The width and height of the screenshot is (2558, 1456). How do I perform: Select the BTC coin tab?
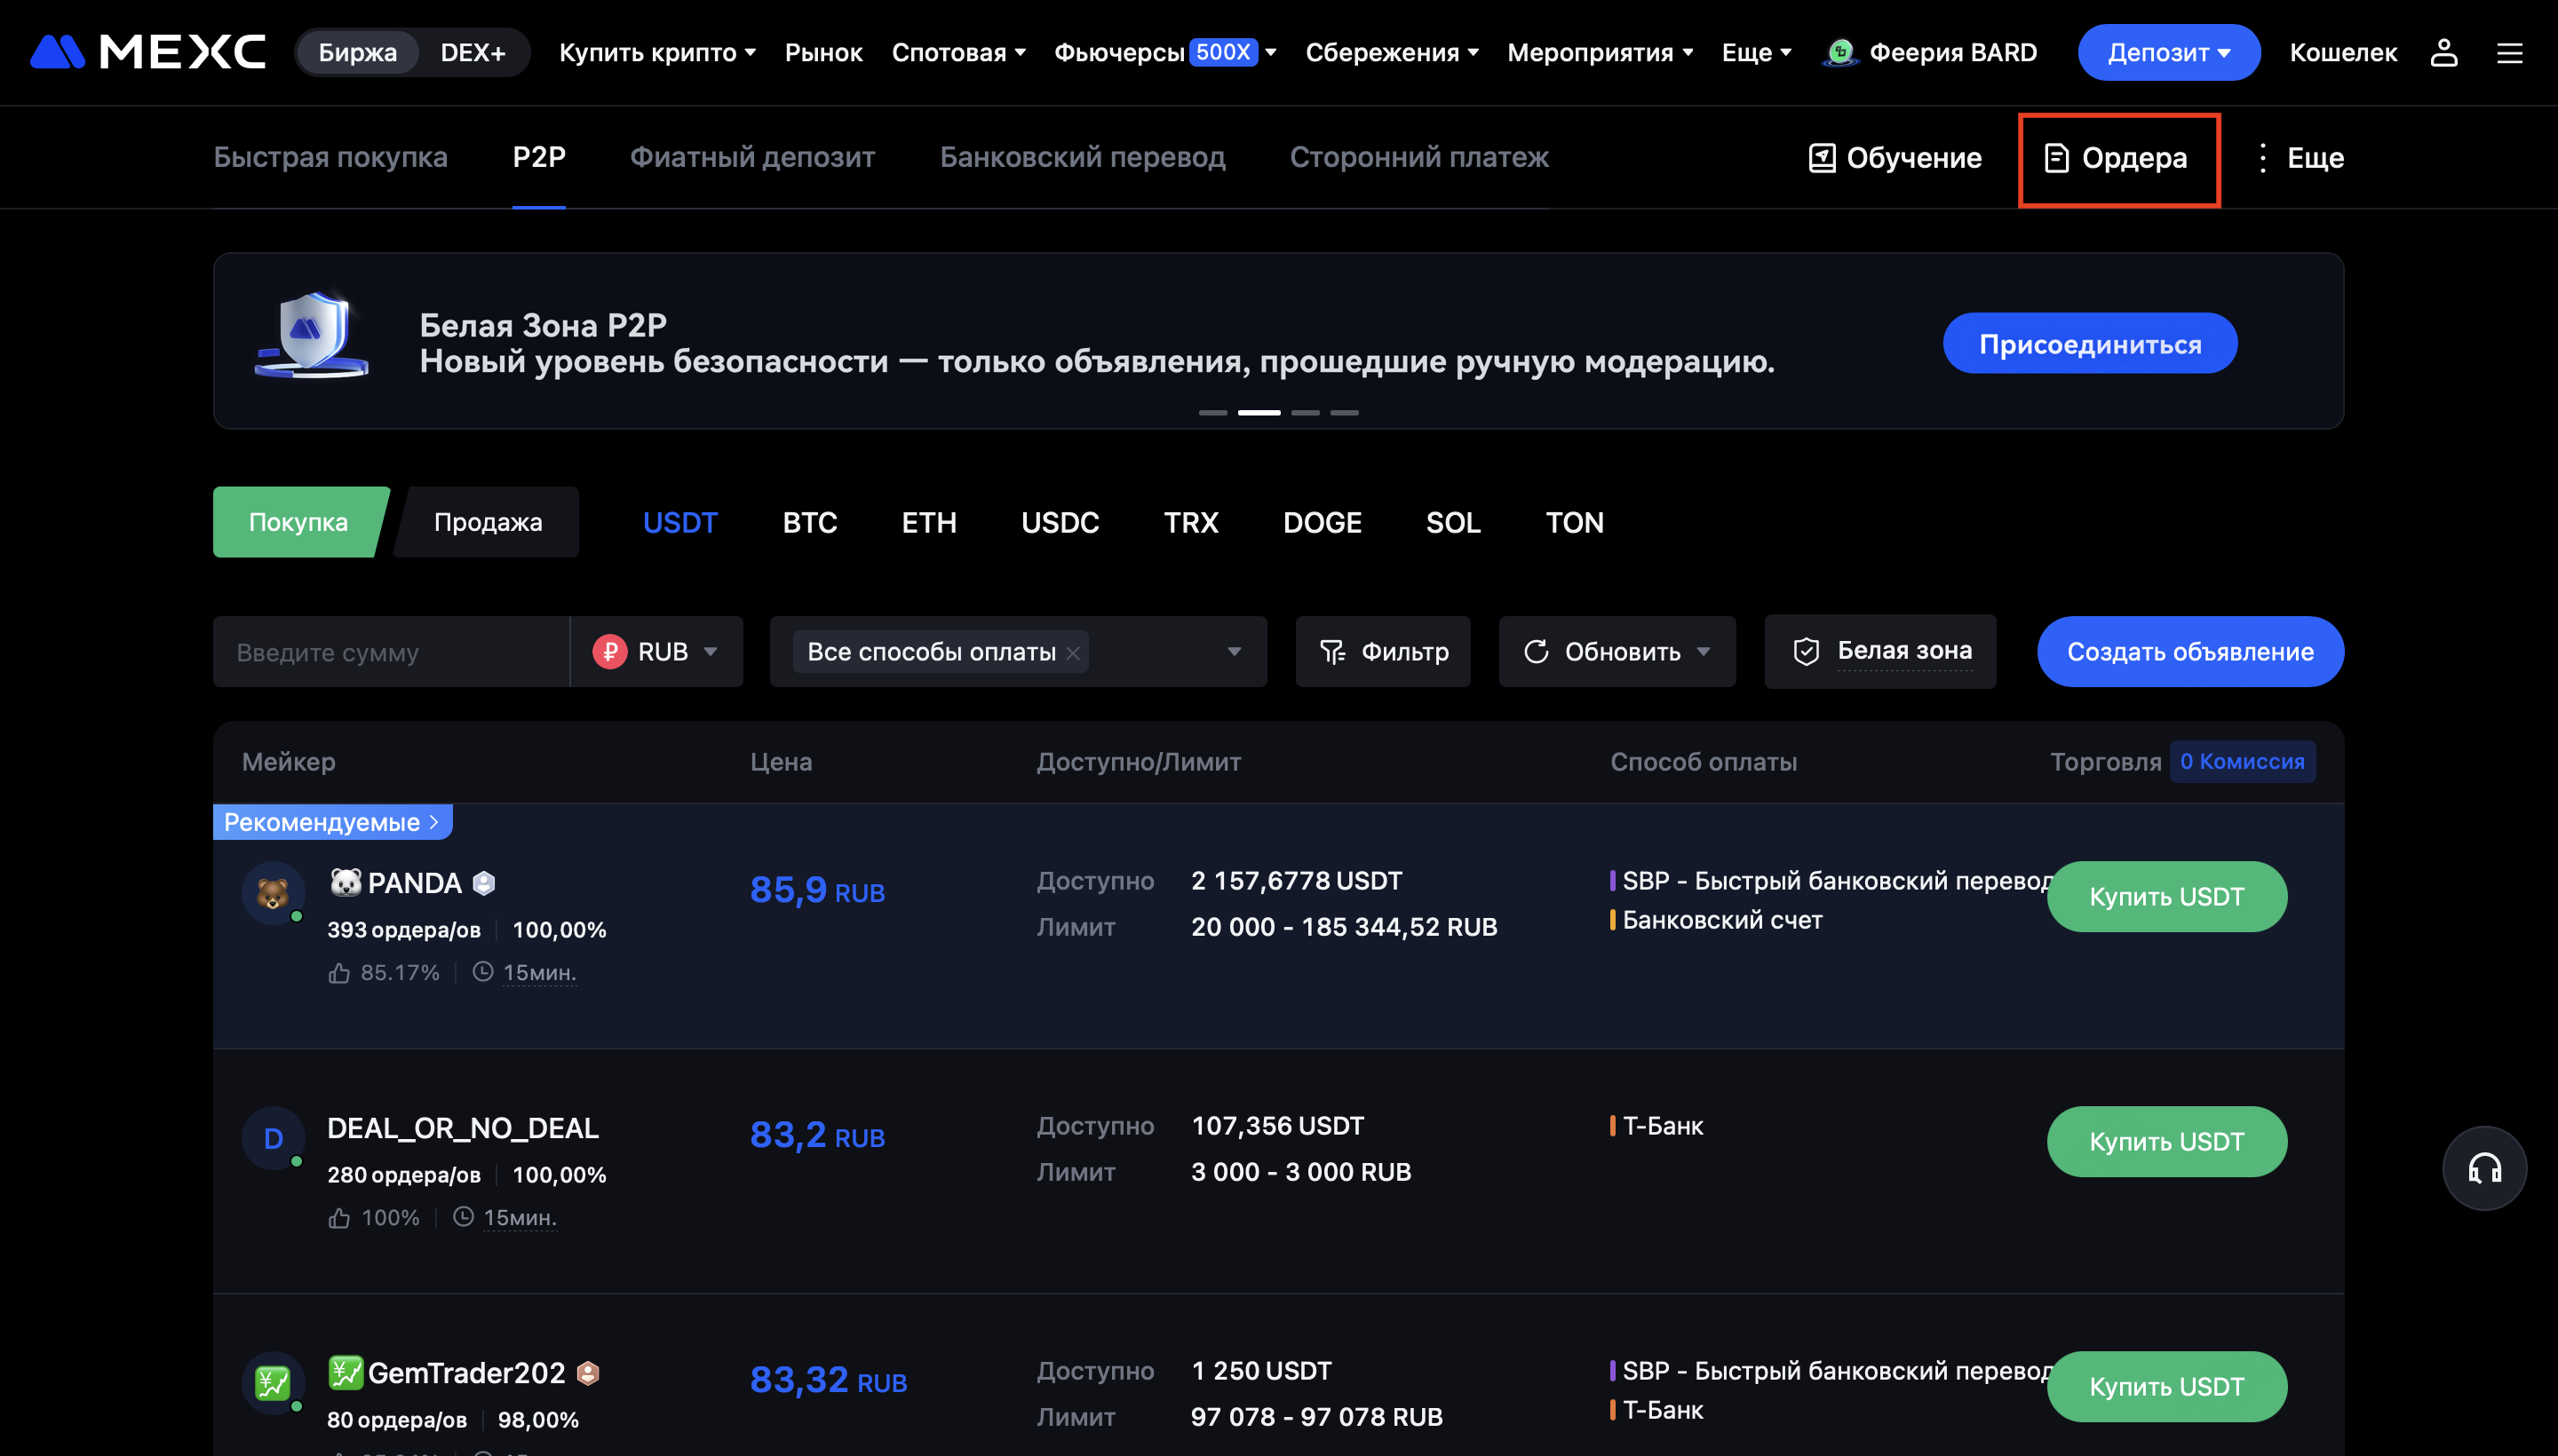point(809,522)
